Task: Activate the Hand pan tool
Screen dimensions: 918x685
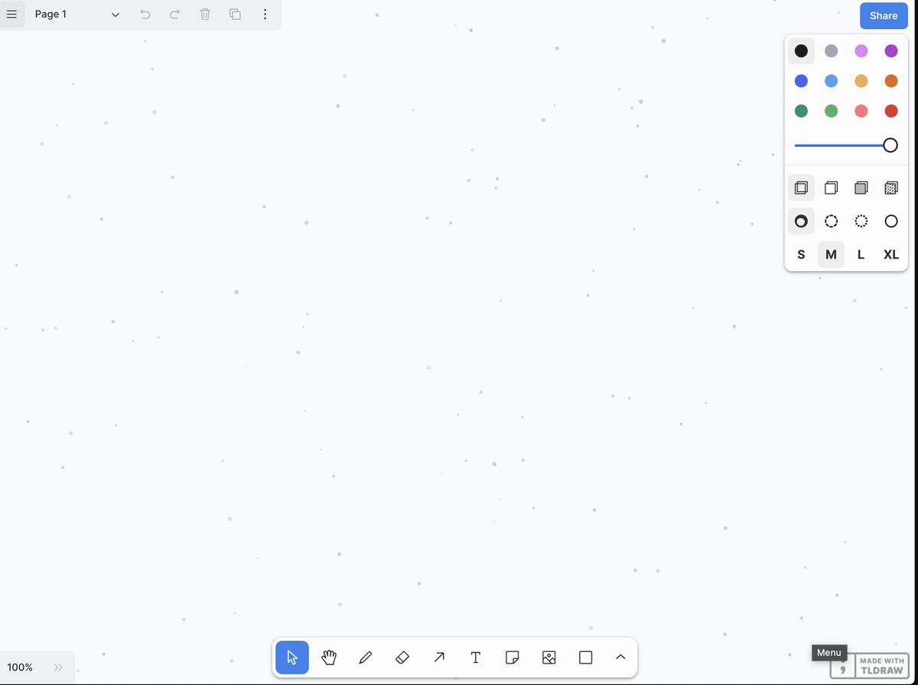Action: pyautogui.click(x=329, y=657)
